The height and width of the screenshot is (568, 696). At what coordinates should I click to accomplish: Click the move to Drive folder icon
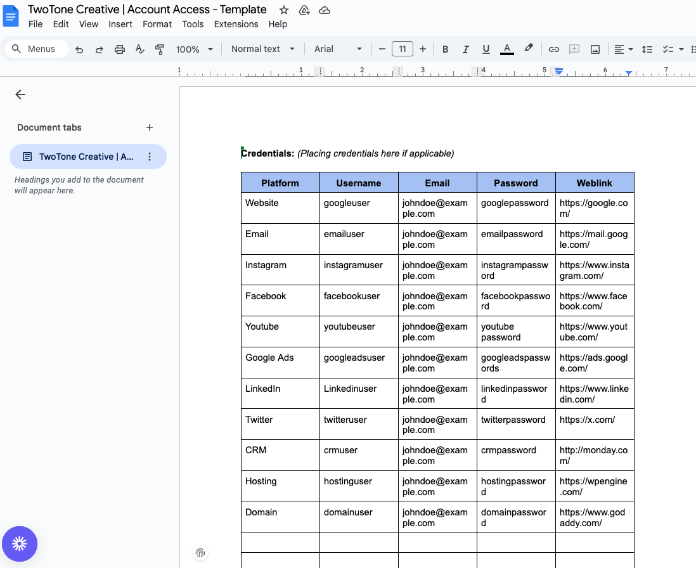[304, 10]
